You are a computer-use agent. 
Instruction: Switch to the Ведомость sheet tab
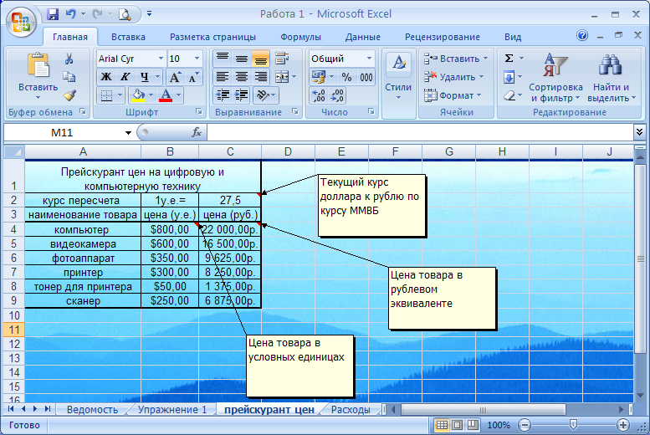93,410
